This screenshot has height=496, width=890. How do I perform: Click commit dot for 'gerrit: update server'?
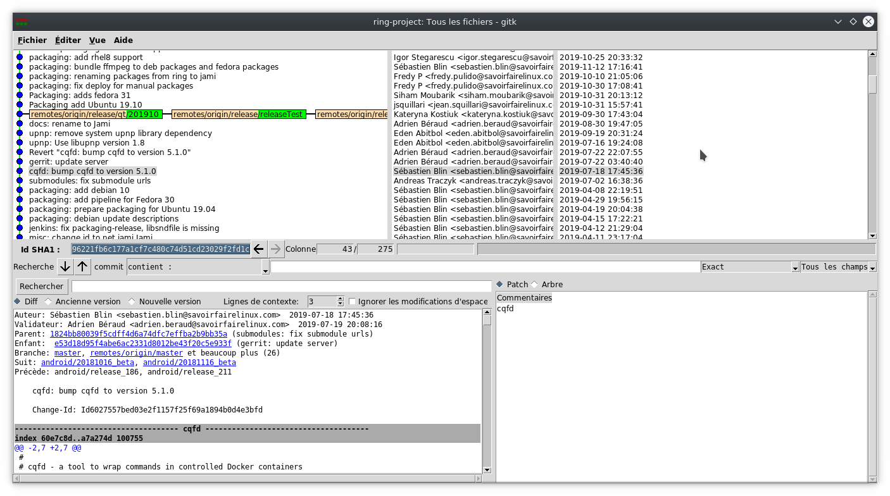[20, 162]
